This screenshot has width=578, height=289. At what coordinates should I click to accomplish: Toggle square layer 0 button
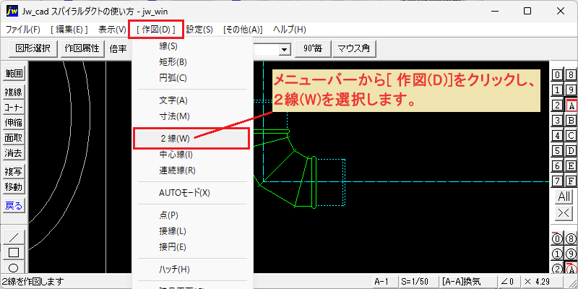[558, 75]
